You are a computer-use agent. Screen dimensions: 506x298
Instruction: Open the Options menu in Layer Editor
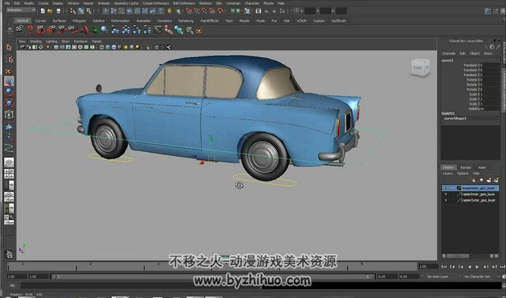pos(463,173)
